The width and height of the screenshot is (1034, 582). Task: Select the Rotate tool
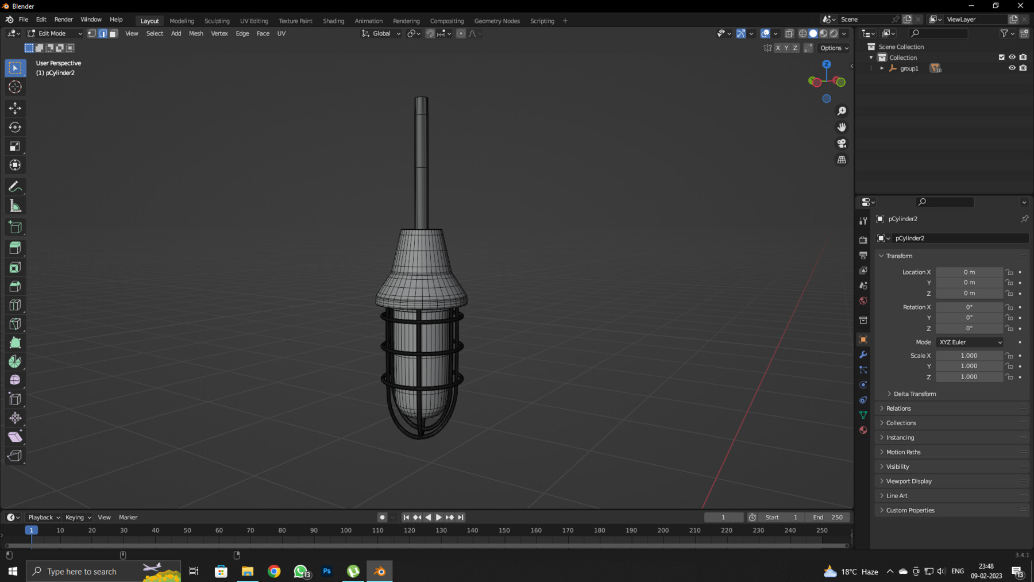point(15,127)
